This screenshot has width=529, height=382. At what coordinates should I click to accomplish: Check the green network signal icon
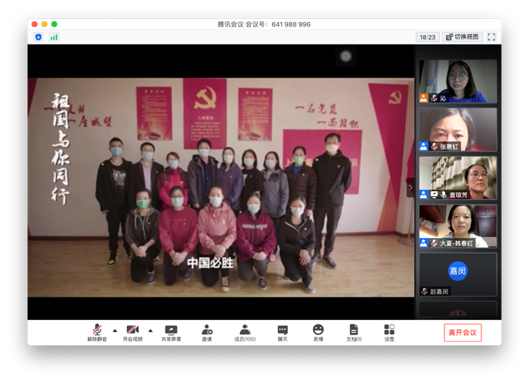click(x=54, y=37)
